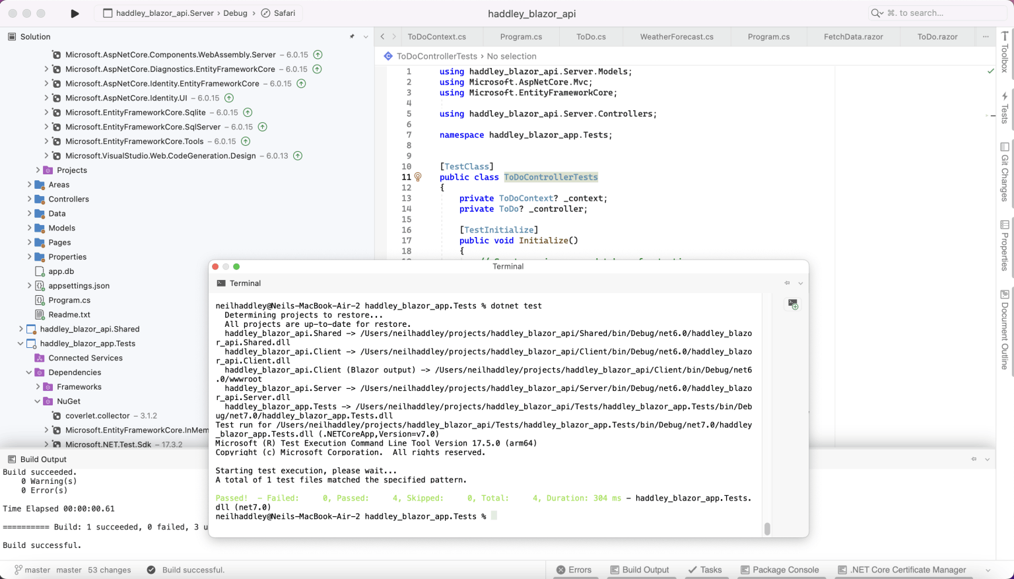Click the terminal vertical scrollbar thumb
Image resolution: width=1014 pixels, height=579 pixels.
tap(767, 528)
